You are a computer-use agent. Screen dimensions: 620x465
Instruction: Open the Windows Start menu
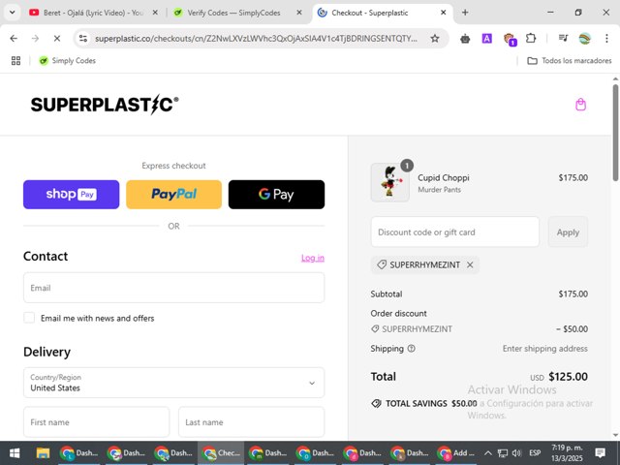15,453
